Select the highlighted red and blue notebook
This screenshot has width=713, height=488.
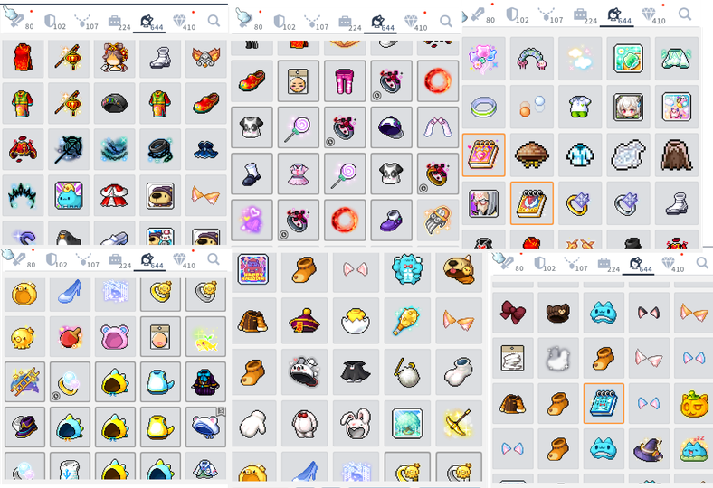click(x=531, y=203)
